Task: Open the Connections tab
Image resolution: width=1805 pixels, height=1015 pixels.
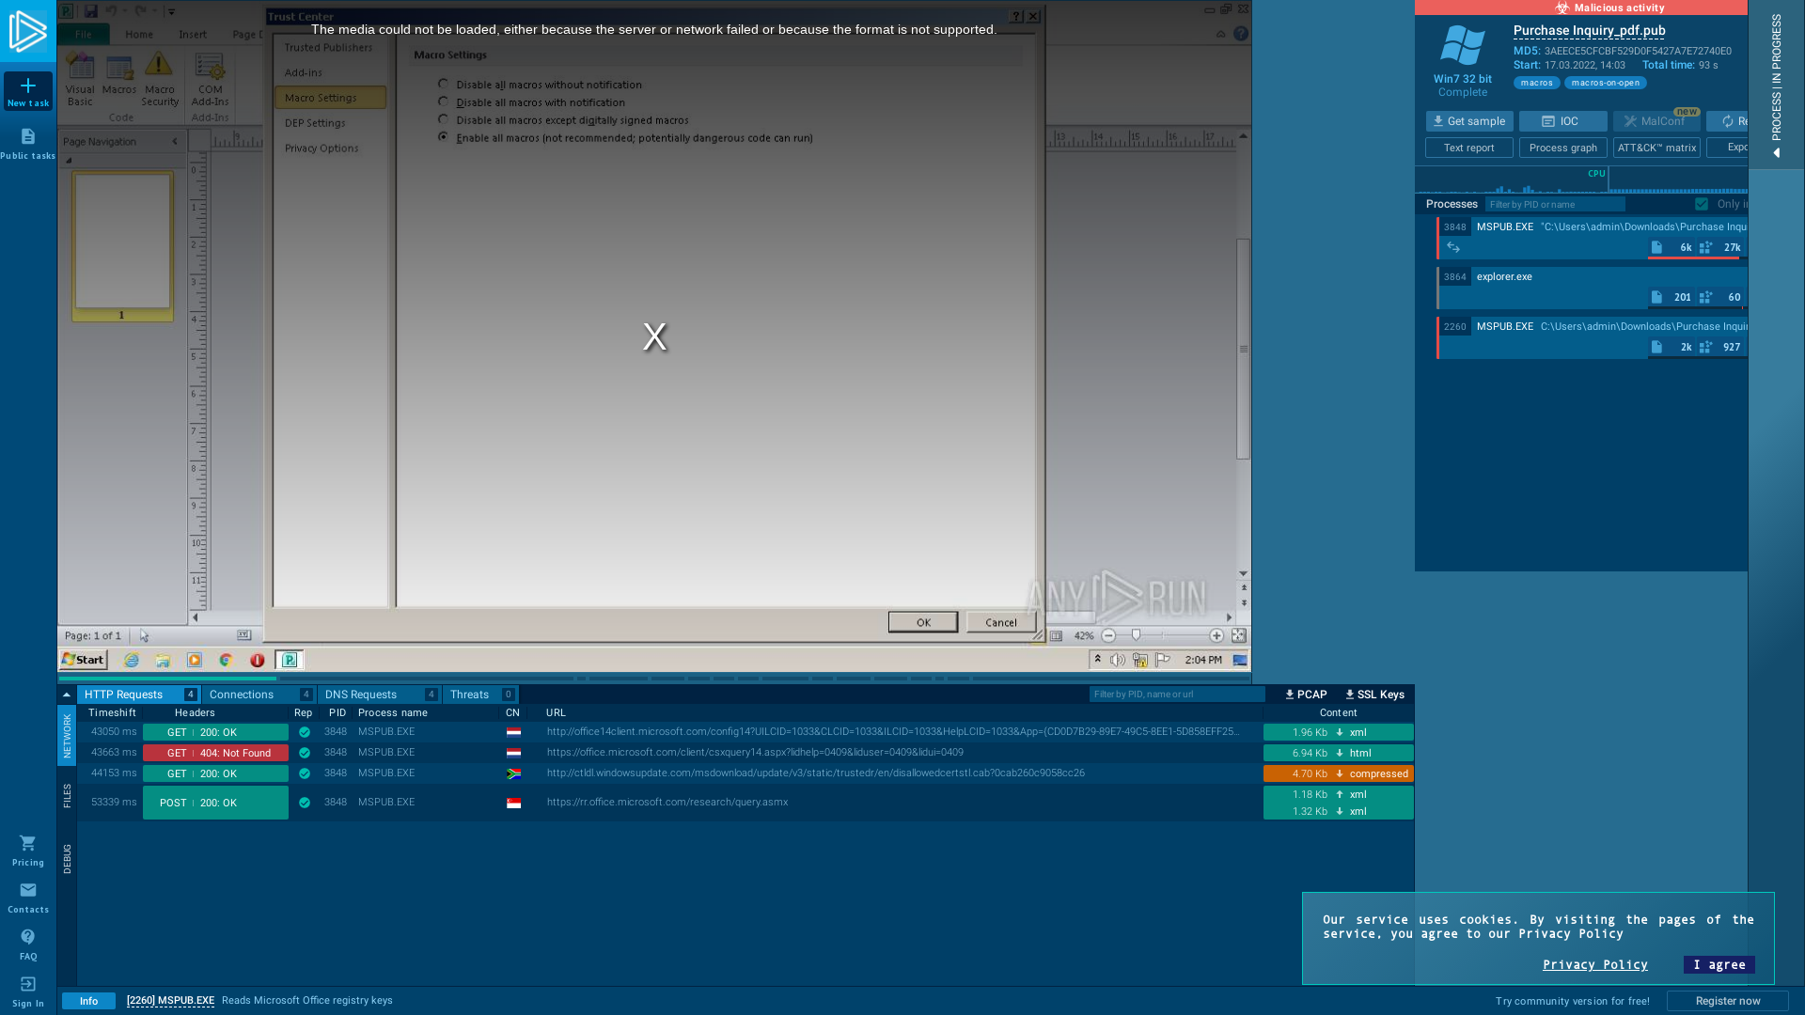Action: [x=259, y=695]
